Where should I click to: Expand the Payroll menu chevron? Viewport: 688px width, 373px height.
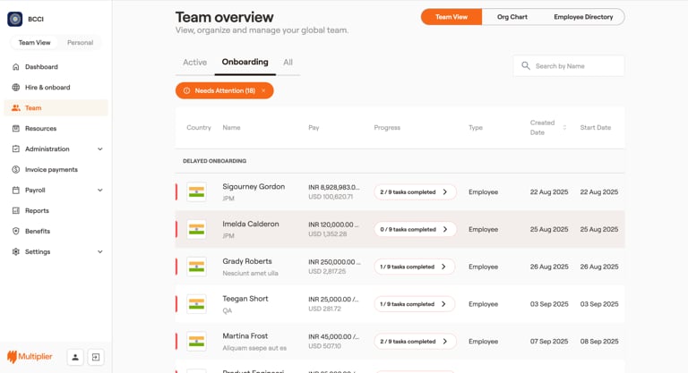100,191
